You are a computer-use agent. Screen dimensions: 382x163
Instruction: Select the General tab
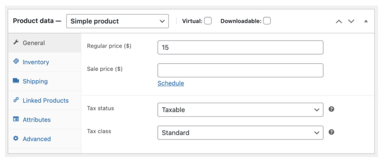[x=45, y=43]
